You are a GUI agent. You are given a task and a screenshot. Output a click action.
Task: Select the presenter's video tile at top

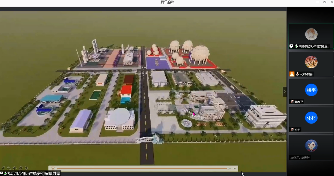click(311, 34)
